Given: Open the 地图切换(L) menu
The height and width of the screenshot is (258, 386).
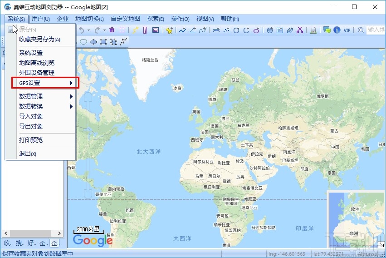Looking at the screenshot, I should [x=89, y=19].
